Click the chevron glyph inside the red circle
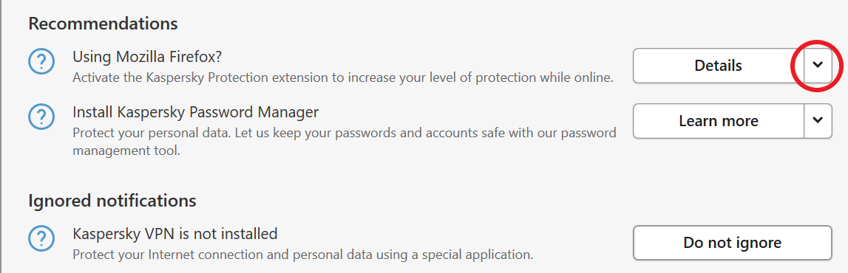The width and height of the screenshot is (848, 273). click(x=818, y=65)
